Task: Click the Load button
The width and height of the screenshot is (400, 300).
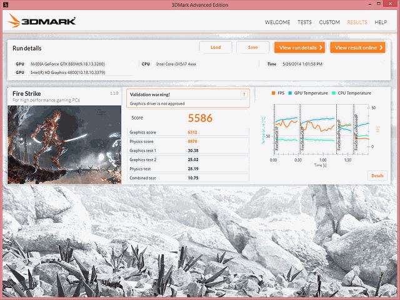Action: 216,47
